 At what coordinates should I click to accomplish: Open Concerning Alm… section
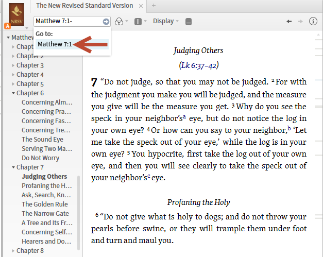pyautogui.click(x=47, y=102)
